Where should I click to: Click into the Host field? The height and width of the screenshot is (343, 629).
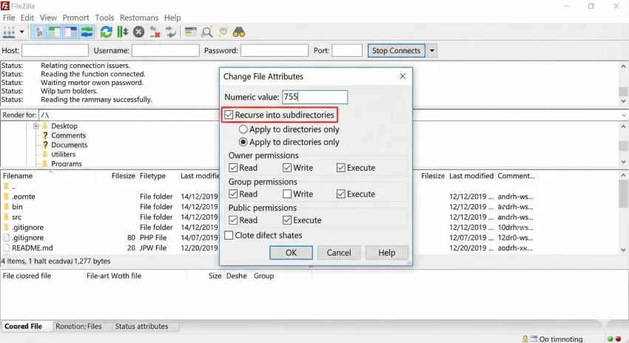(55, 50)
